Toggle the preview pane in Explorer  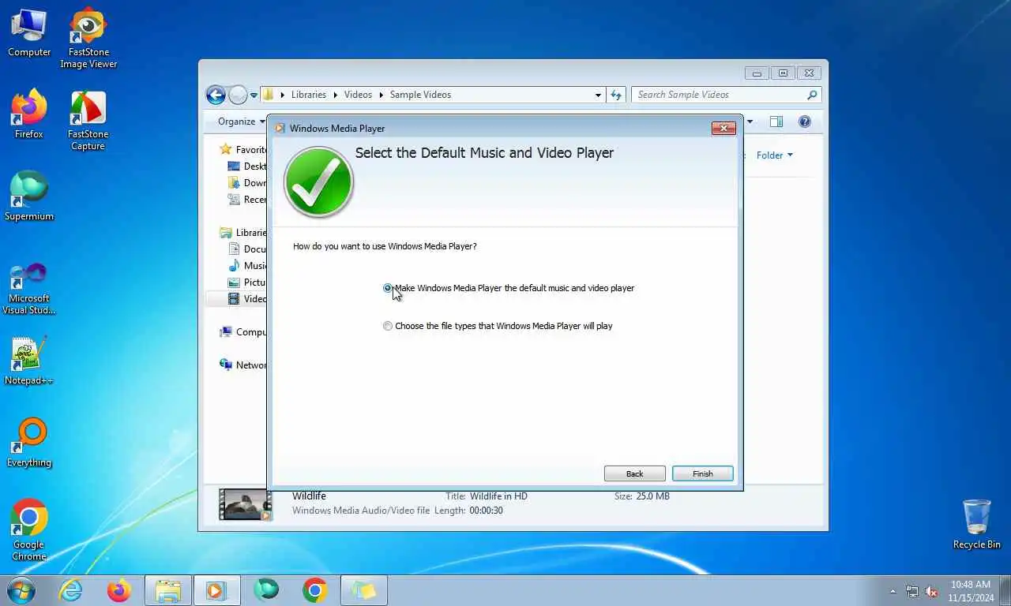coord(776,122)
